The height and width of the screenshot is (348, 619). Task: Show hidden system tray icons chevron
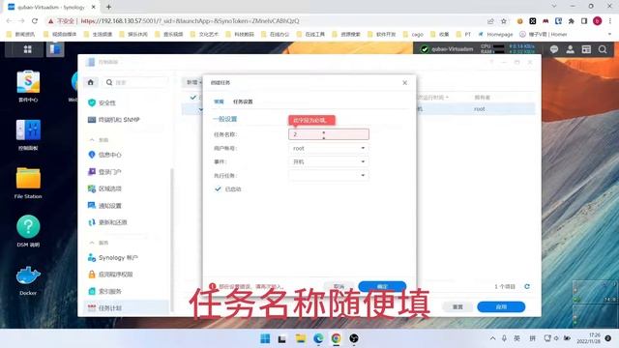(492, 338)
